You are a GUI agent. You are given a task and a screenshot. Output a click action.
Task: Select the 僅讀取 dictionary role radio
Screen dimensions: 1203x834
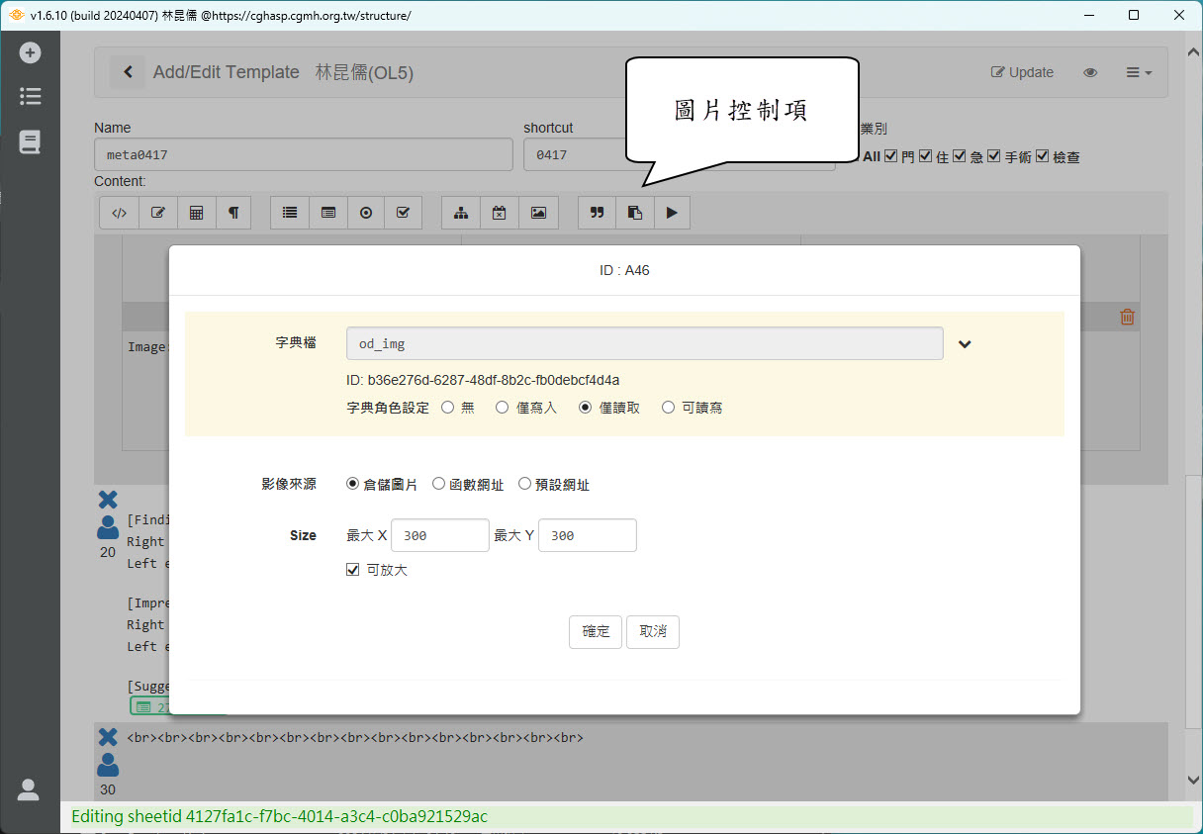coord(586,407)
